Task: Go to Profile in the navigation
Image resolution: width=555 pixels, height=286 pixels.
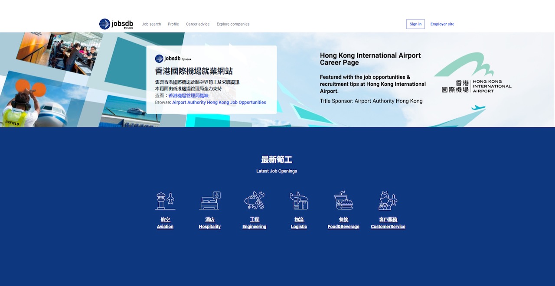Action: coord(173,24)
